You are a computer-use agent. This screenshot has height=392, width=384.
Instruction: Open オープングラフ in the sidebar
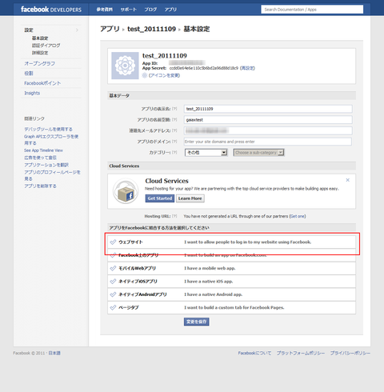[x=40, y=63]
